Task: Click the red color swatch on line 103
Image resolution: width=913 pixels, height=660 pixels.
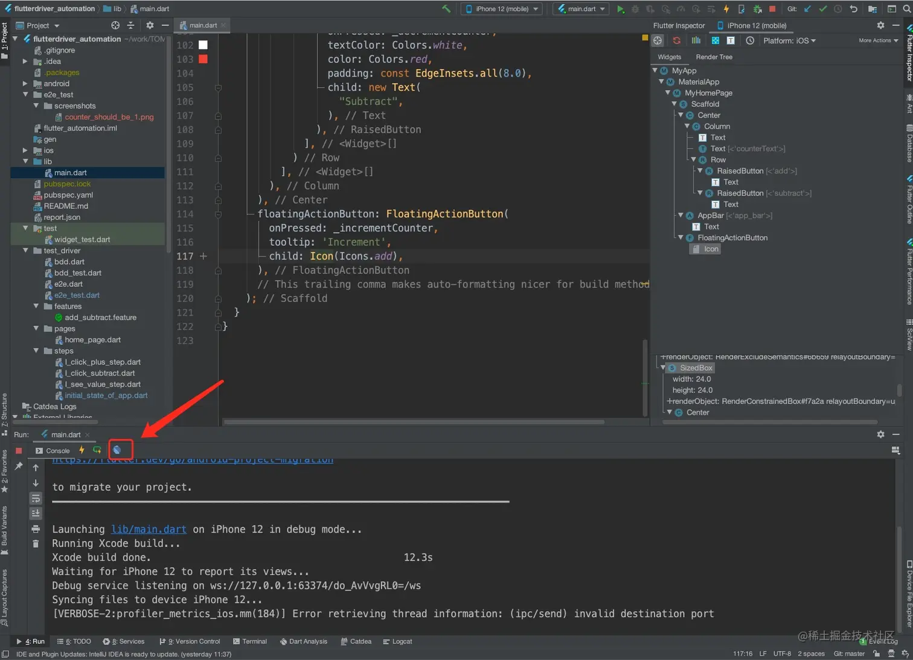Action: pos(203,59)
